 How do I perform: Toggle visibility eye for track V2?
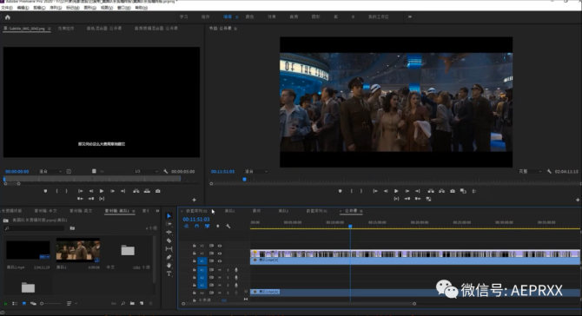coord(220,253)
